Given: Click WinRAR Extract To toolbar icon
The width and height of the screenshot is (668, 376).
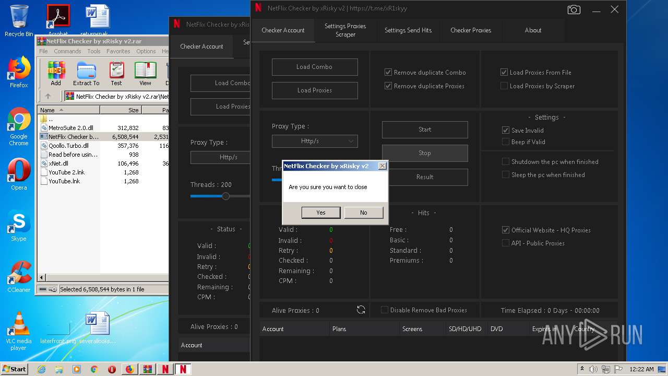Looking at the screenshot, I should [86, 74].
